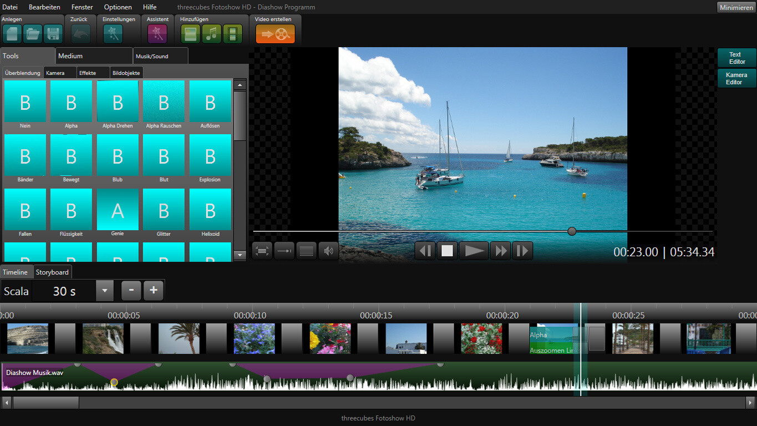This screenshot has width=757, height=426.
Task: Launch the Assistent wizard icon
Action: click(156, 33)
